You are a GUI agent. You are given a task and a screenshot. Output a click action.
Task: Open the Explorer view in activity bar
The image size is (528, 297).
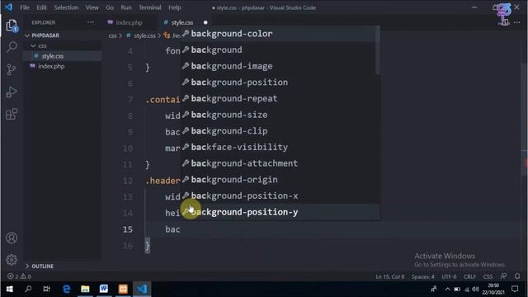point(12,26)
